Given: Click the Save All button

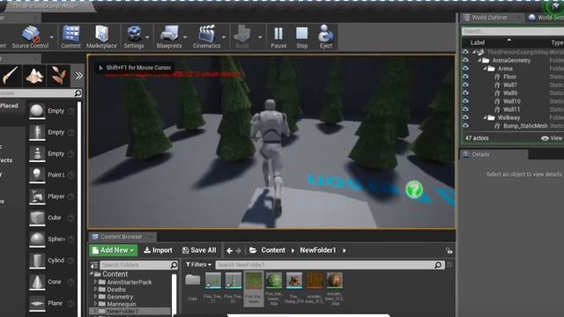Looking at the screenshot, I should click(199, 250).
